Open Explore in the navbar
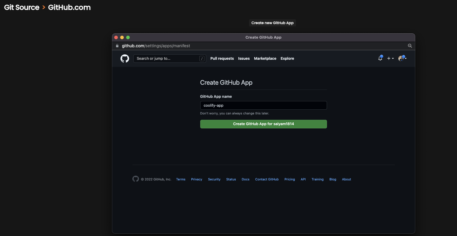Viewport: 457px width, 236px height. pos(287,59)
